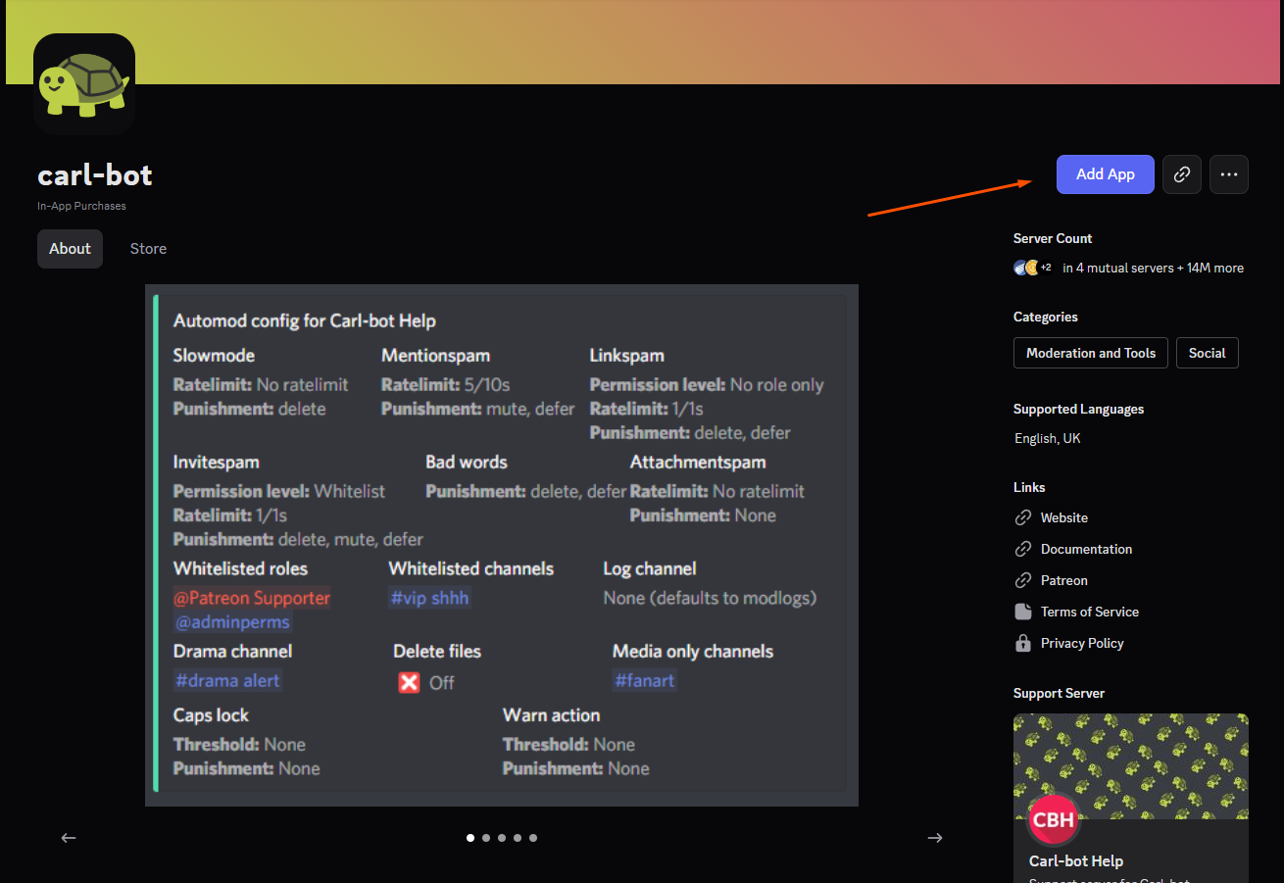Viewport: 1284px width, 883px height.
Task: Click the #vip shhh channel mention
Action: coord(429,598)
